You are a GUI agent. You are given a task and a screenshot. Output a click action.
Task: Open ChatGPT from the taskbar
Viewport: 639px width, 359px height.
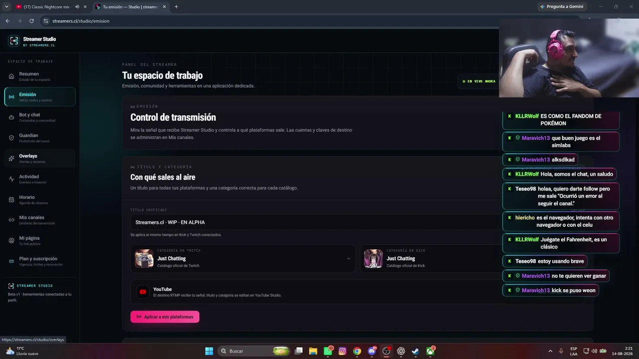pyautogui.click(x=401, y=351)
